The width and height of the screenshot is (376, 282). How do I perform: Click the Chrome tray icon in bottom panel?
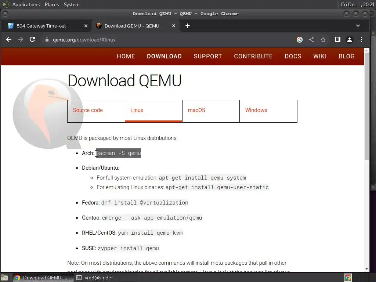click(348, 278)
